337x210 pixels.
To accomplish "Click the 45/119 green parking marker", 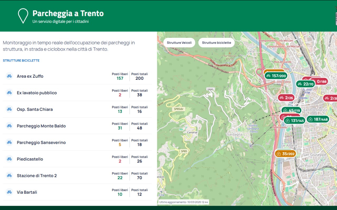I will click(291, 111).
